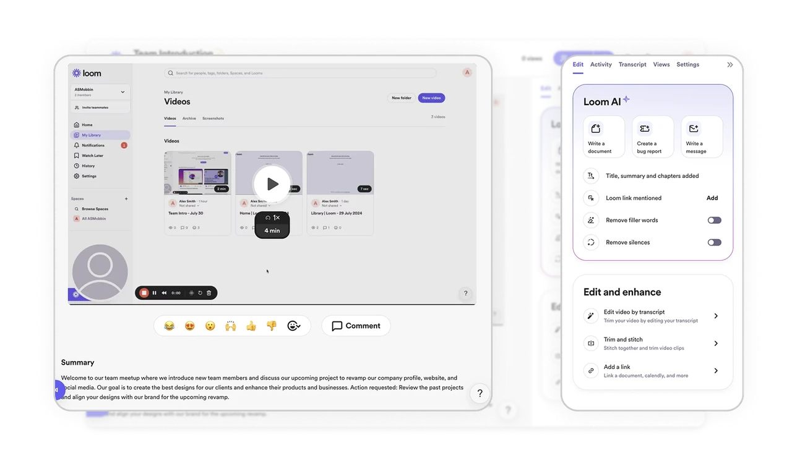Disable the Remove filler words toggle
The image size is (792, 466).
[714, 220]
